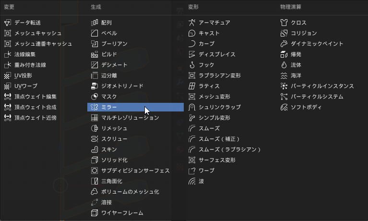The height and width of the screenshot is (221, 368).
Task: Add the コリジョン physics modifier
Action: [304, 33]
